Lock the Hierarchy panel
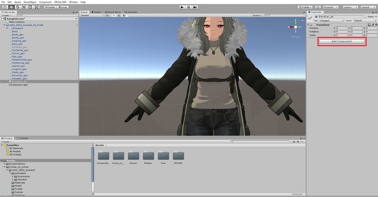The height and width of the screenshot is (197, 378). [x=74, y=12]
